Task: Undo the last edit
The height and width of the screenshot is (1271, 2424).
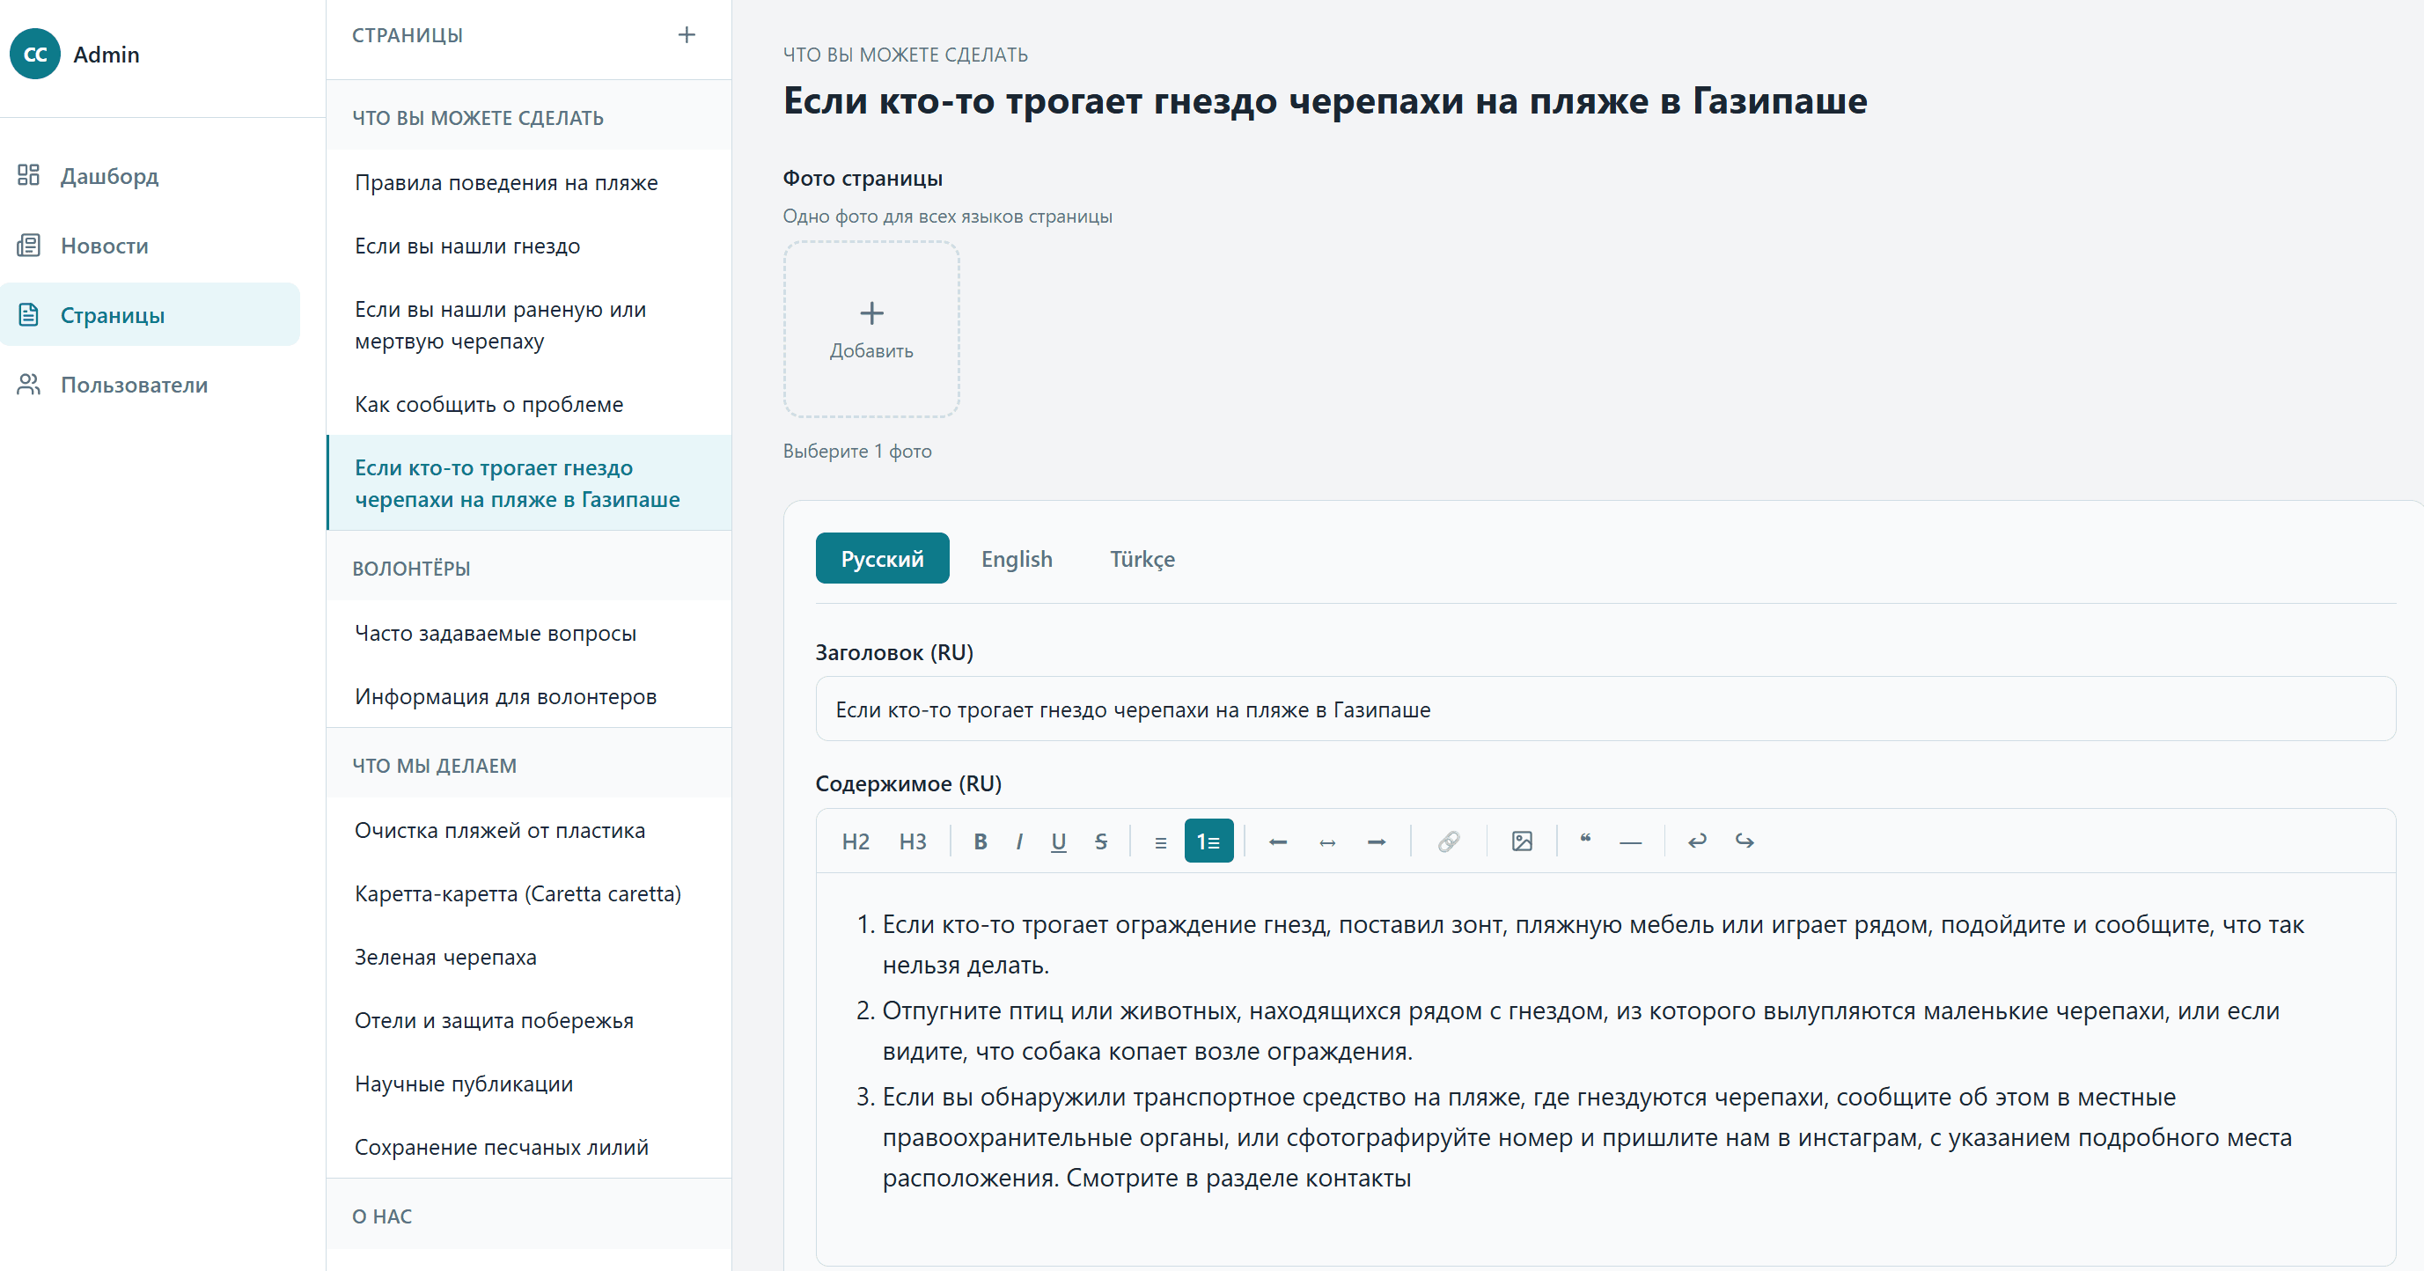Action: pos(1697,841)
